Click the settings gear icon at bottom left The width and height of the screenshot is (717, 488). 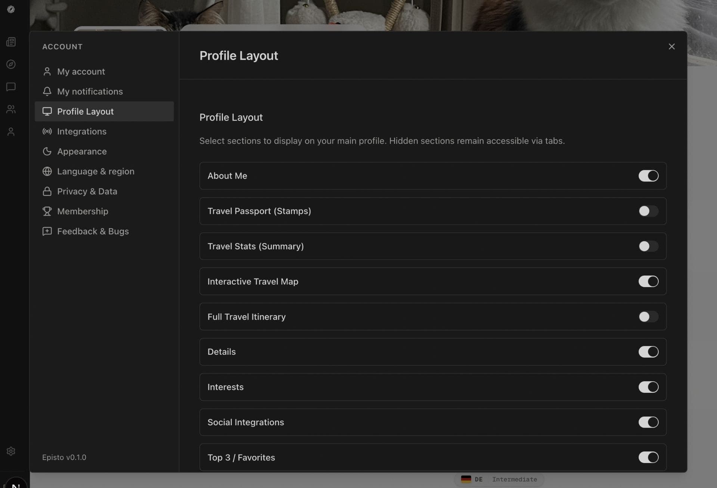tap(11, 451)
